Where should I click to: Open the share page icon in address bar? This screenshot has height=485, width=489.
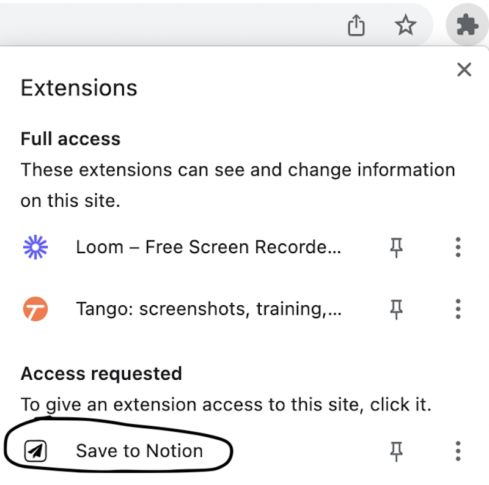pos(356,25)
